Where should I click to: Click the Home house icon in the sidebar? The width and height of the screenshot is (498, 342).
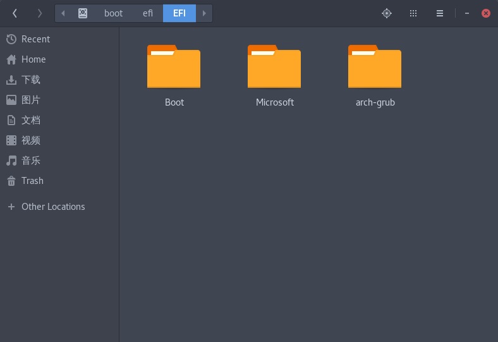[11, 59]
